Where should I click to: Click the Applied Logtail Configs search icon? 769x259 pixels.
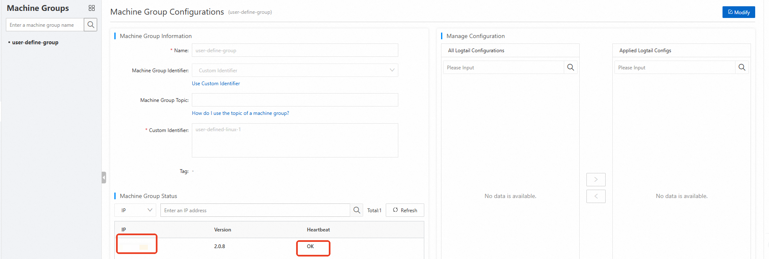coord(742,67)
